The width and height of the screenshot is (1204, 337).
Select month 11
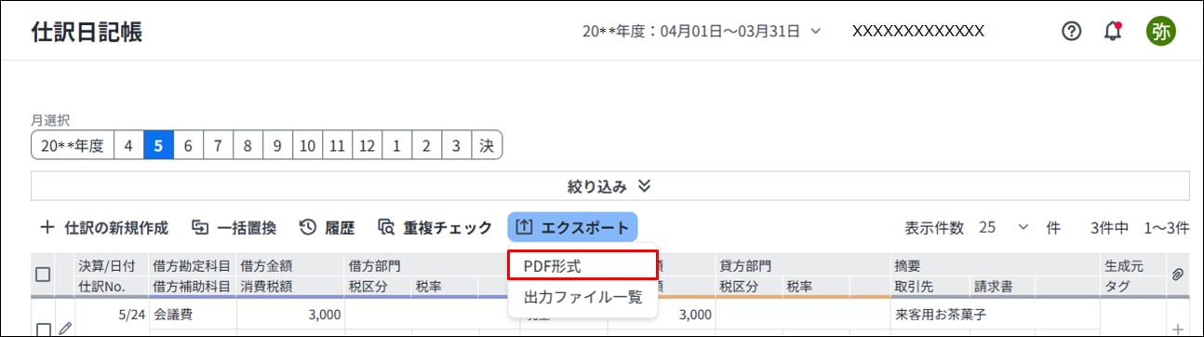pyautogui.click(x=337, y=145)
